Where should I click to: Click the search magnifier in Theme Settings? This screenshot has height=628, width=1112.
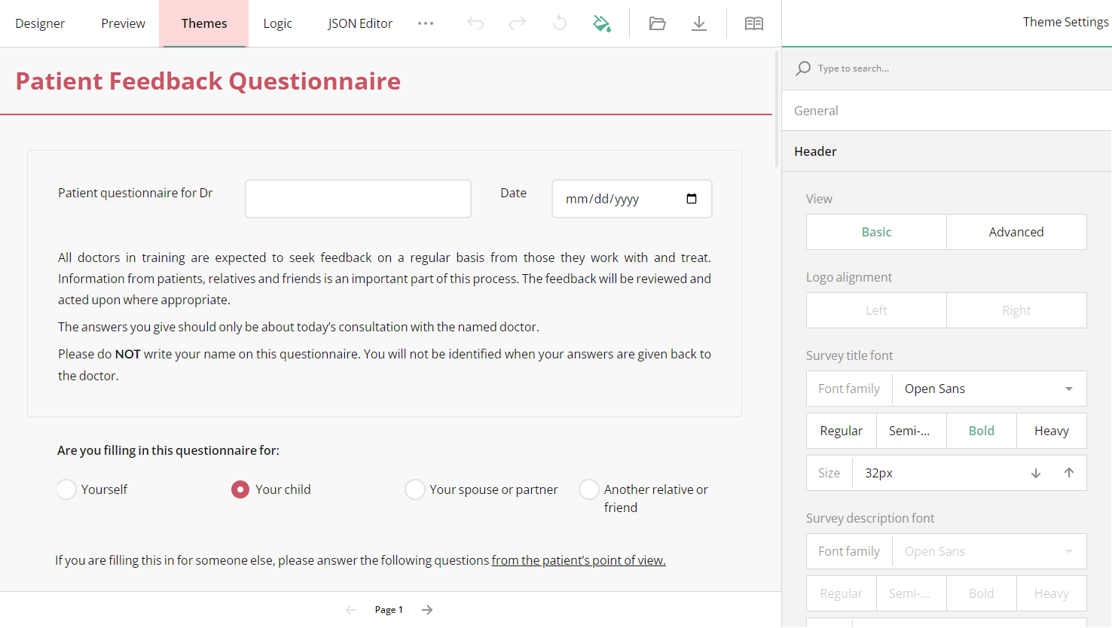pos(803,68)
